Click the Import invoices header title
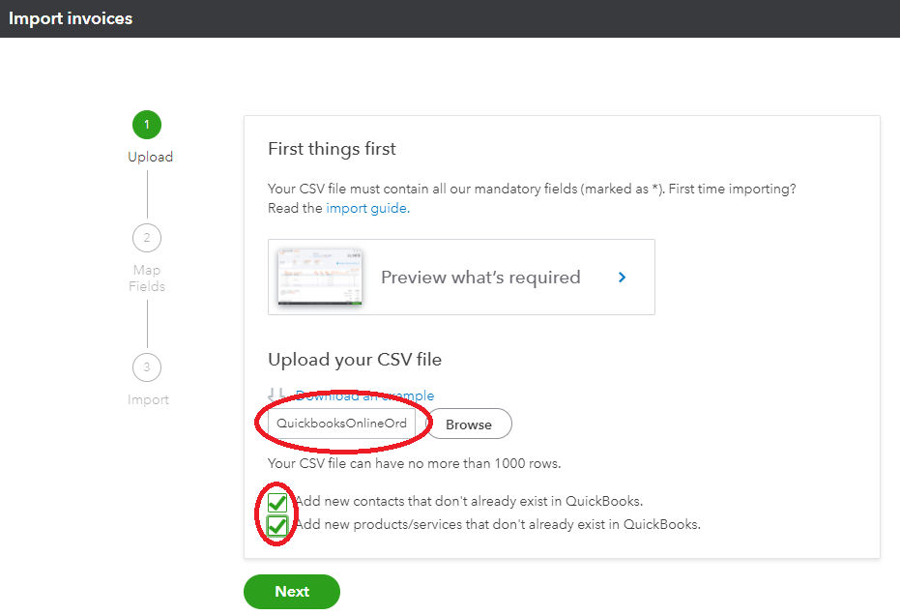 [x=71, y=18]
